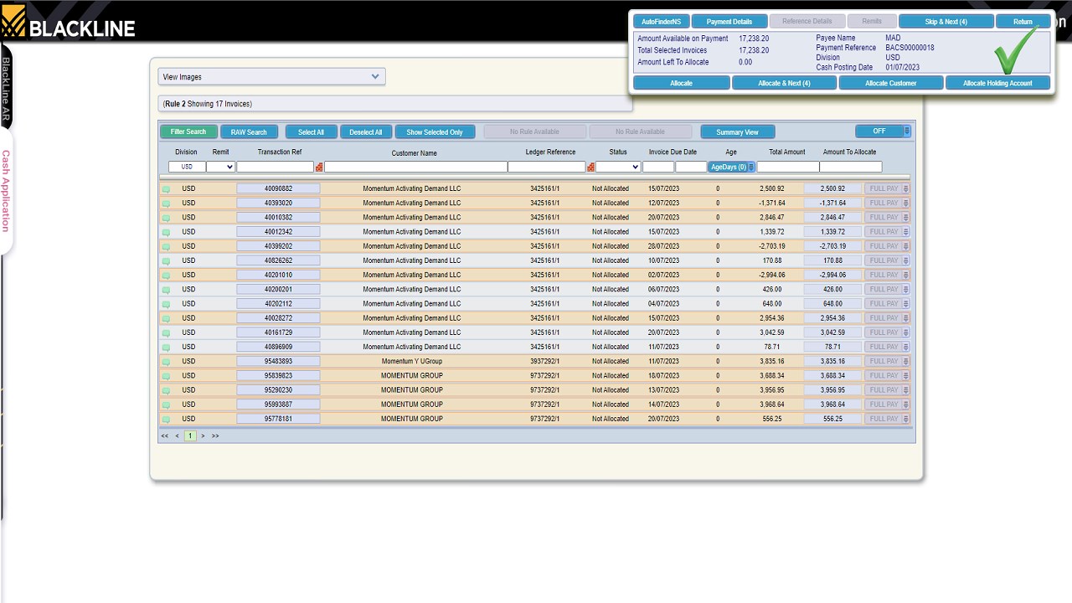The width and height of the screenshot is (1072, 603).
Task: Click transaction reference 95483893
Action: pos(278,362)
